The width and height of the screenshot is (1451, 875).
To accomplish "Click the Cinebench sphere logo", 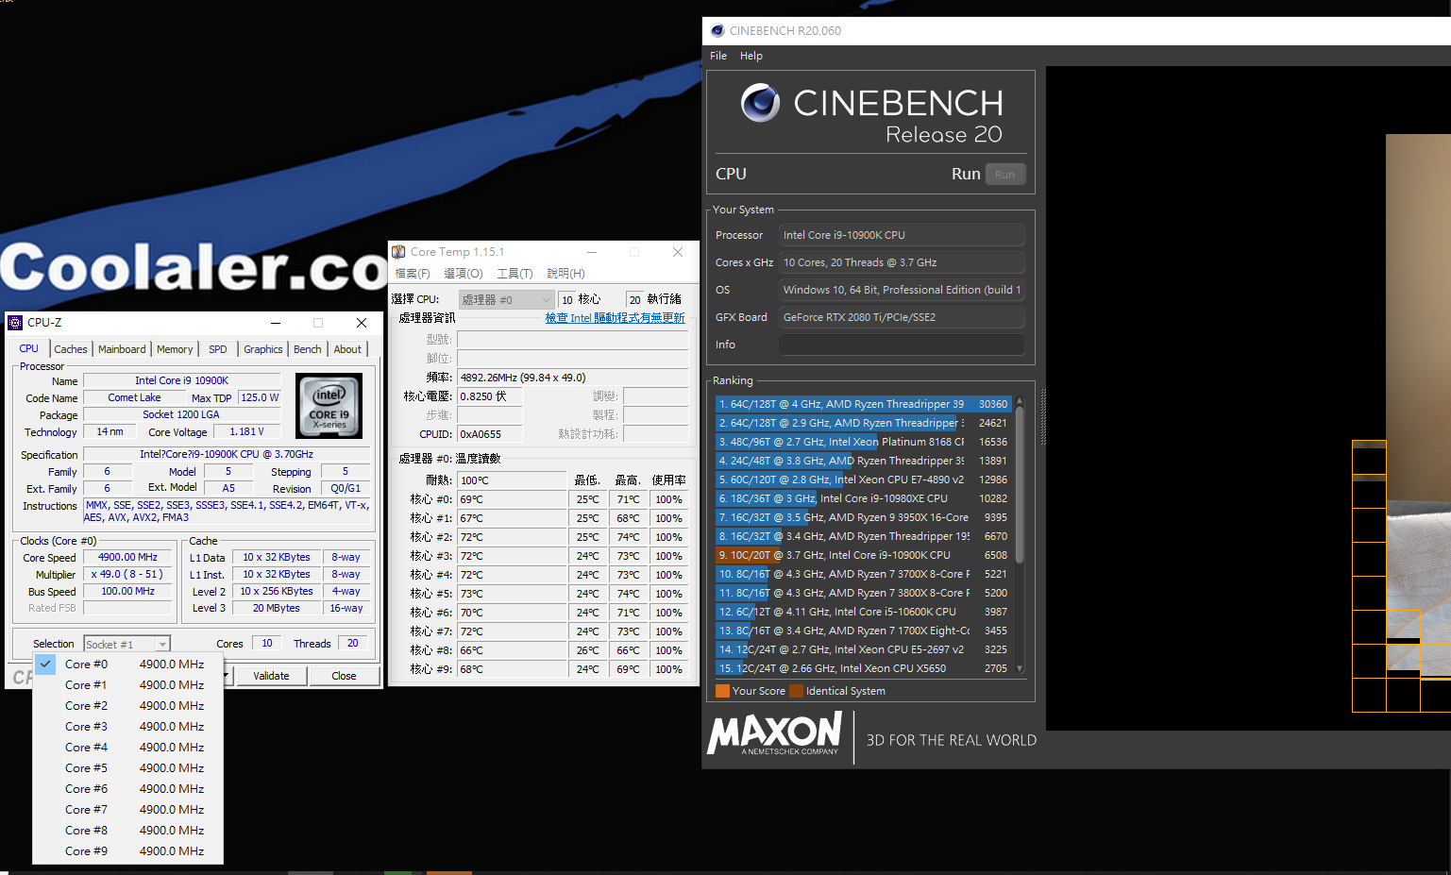I will point(760,103).
